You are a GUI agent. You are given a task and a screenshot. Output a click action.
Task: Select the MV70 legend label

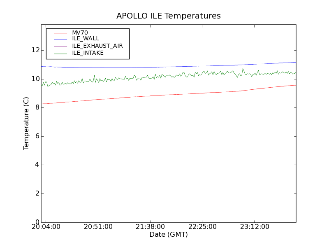click(80, 33)
